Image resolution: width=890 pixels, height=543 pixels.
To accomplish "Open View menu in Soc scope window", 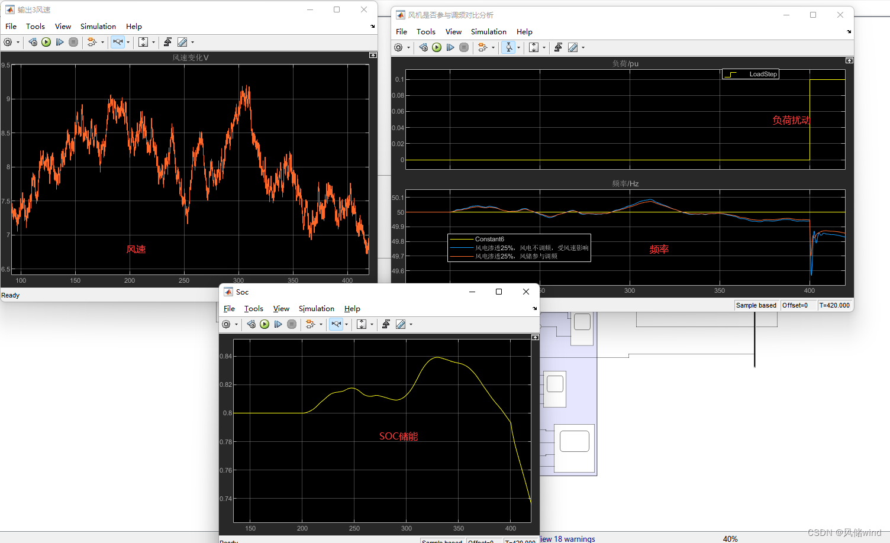I will (281, 309).
